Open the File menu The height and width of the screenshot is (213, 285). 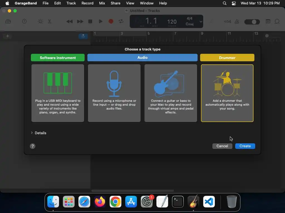(45, 3)
